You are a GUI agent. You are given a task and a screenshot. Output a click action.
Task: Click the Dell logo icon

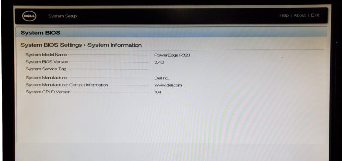(29, 16)
